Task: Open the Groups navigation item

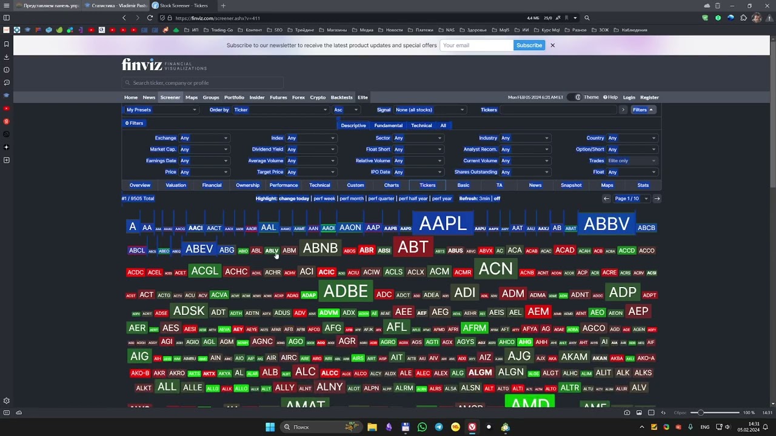Action: coord(211,97)
